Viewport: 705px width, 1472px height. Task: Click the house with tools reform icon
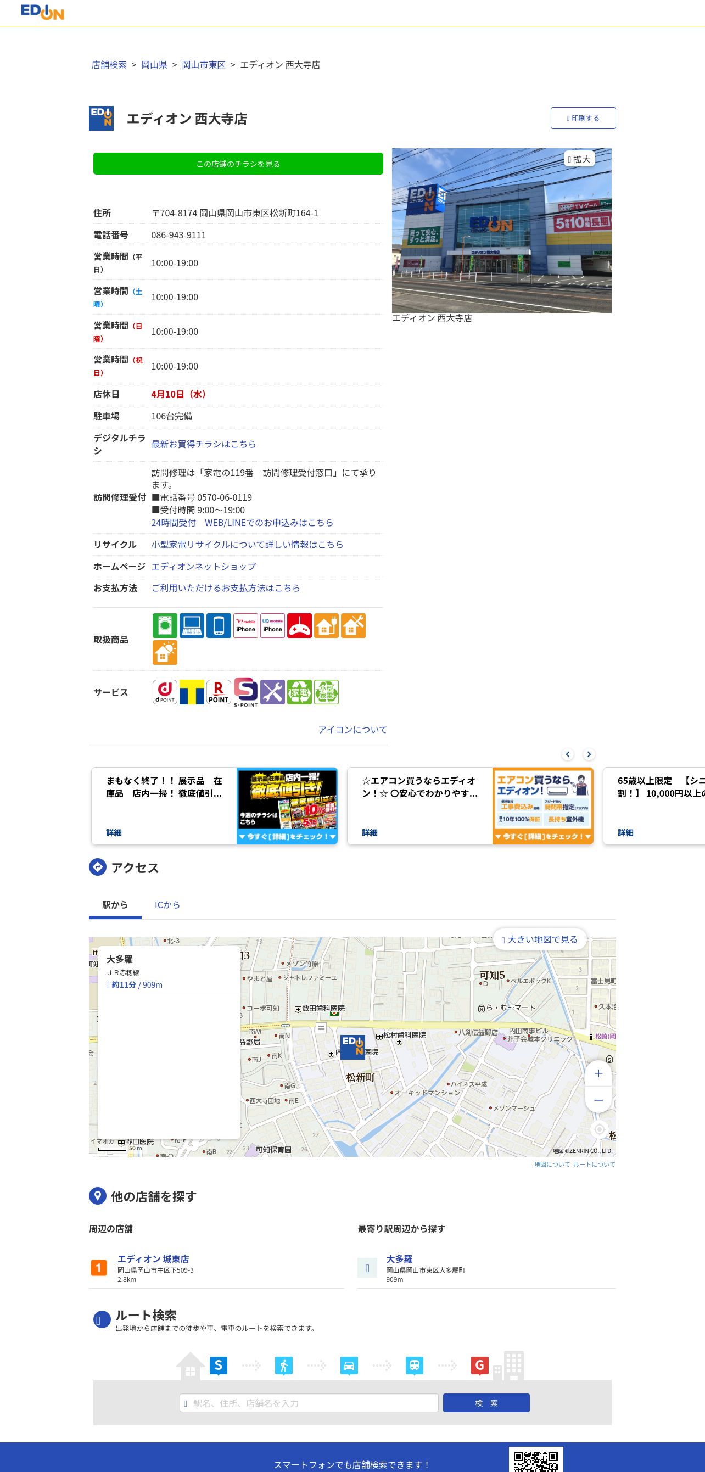point(353,626)
